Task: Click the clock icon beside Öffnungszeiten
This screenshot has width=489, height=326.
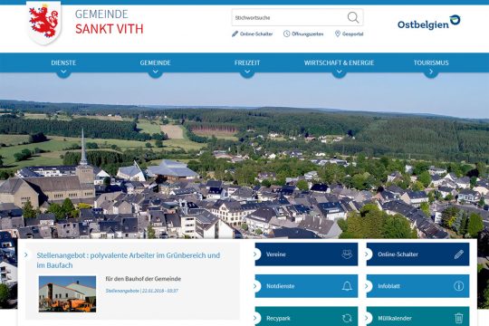Action: click(286, 34)
